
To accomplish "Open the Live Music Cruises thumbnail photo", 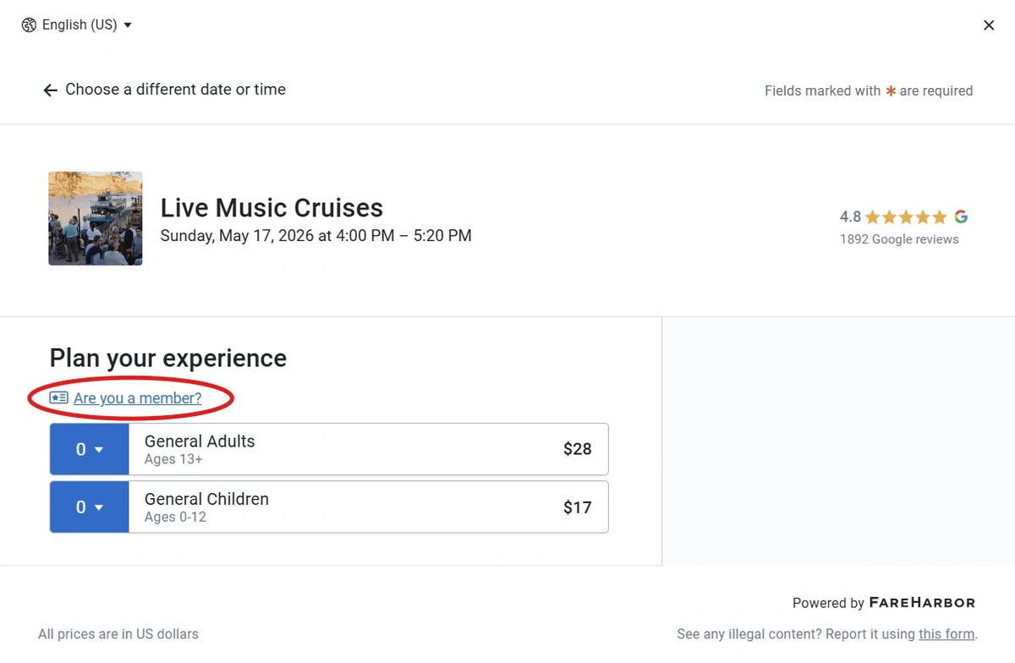I will 96,218.
